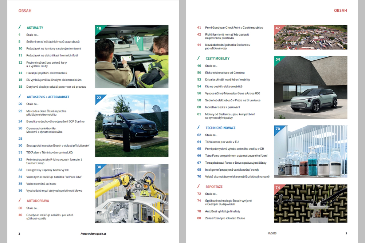Image resolution: width=365 pixels, height=243 pixels.
Task: Click 'Tatra Force se systémem automatizovaného řízení'
Action: tap(236, 156)
